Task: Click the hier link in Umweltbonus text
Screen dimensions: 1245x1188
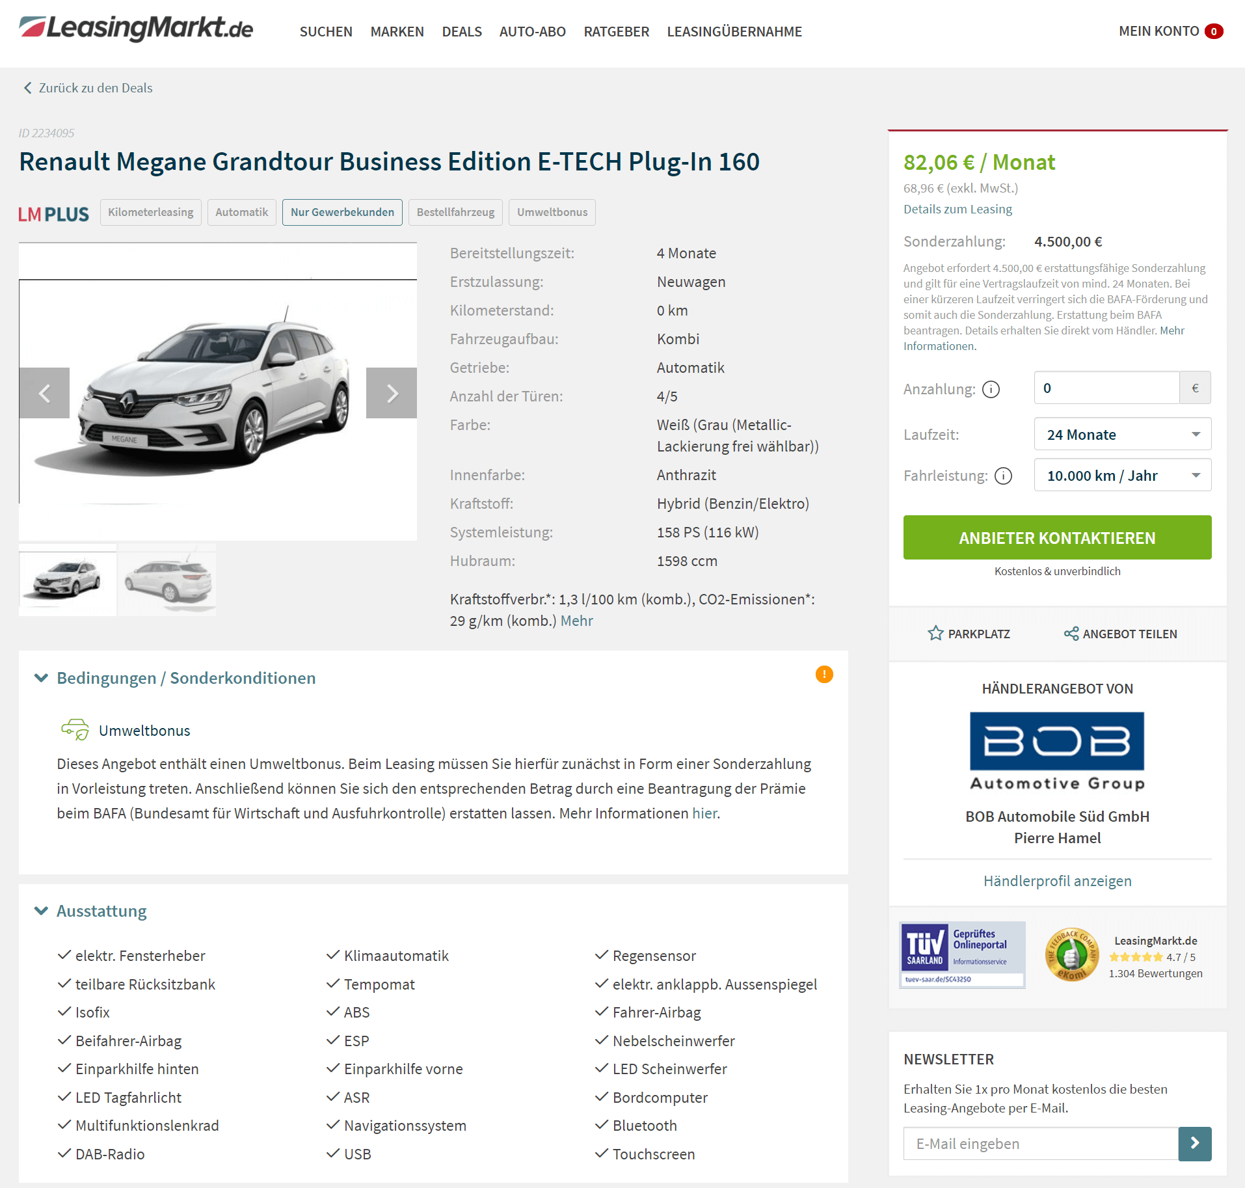Action: coord(704,813)
